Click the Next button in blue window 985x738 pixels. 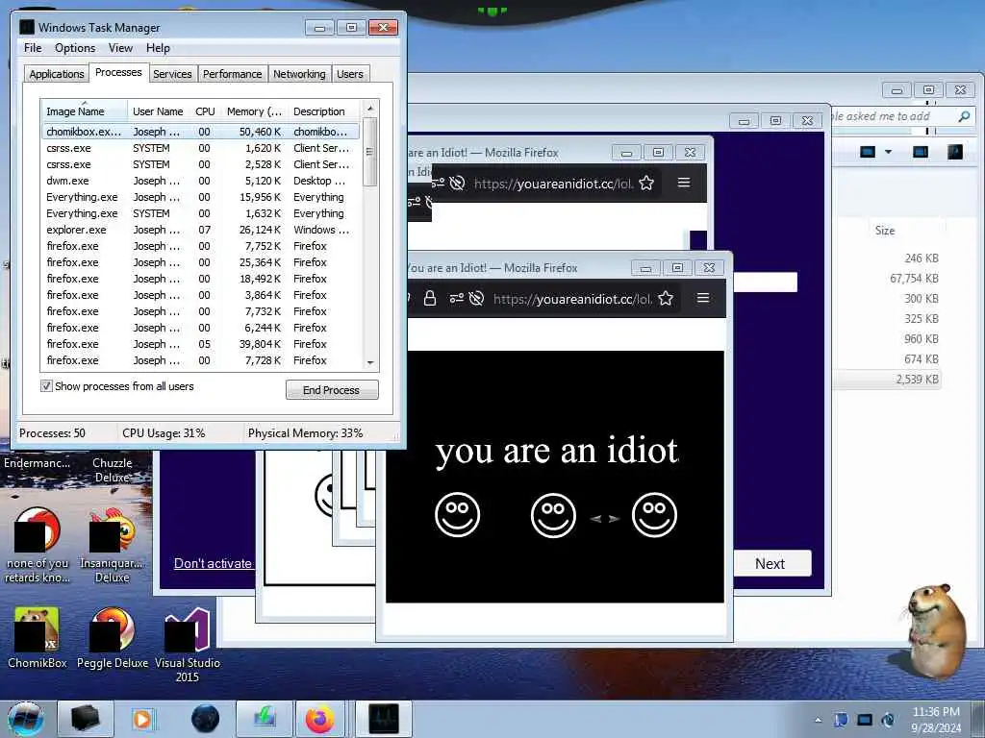click(x=770, y=563)
